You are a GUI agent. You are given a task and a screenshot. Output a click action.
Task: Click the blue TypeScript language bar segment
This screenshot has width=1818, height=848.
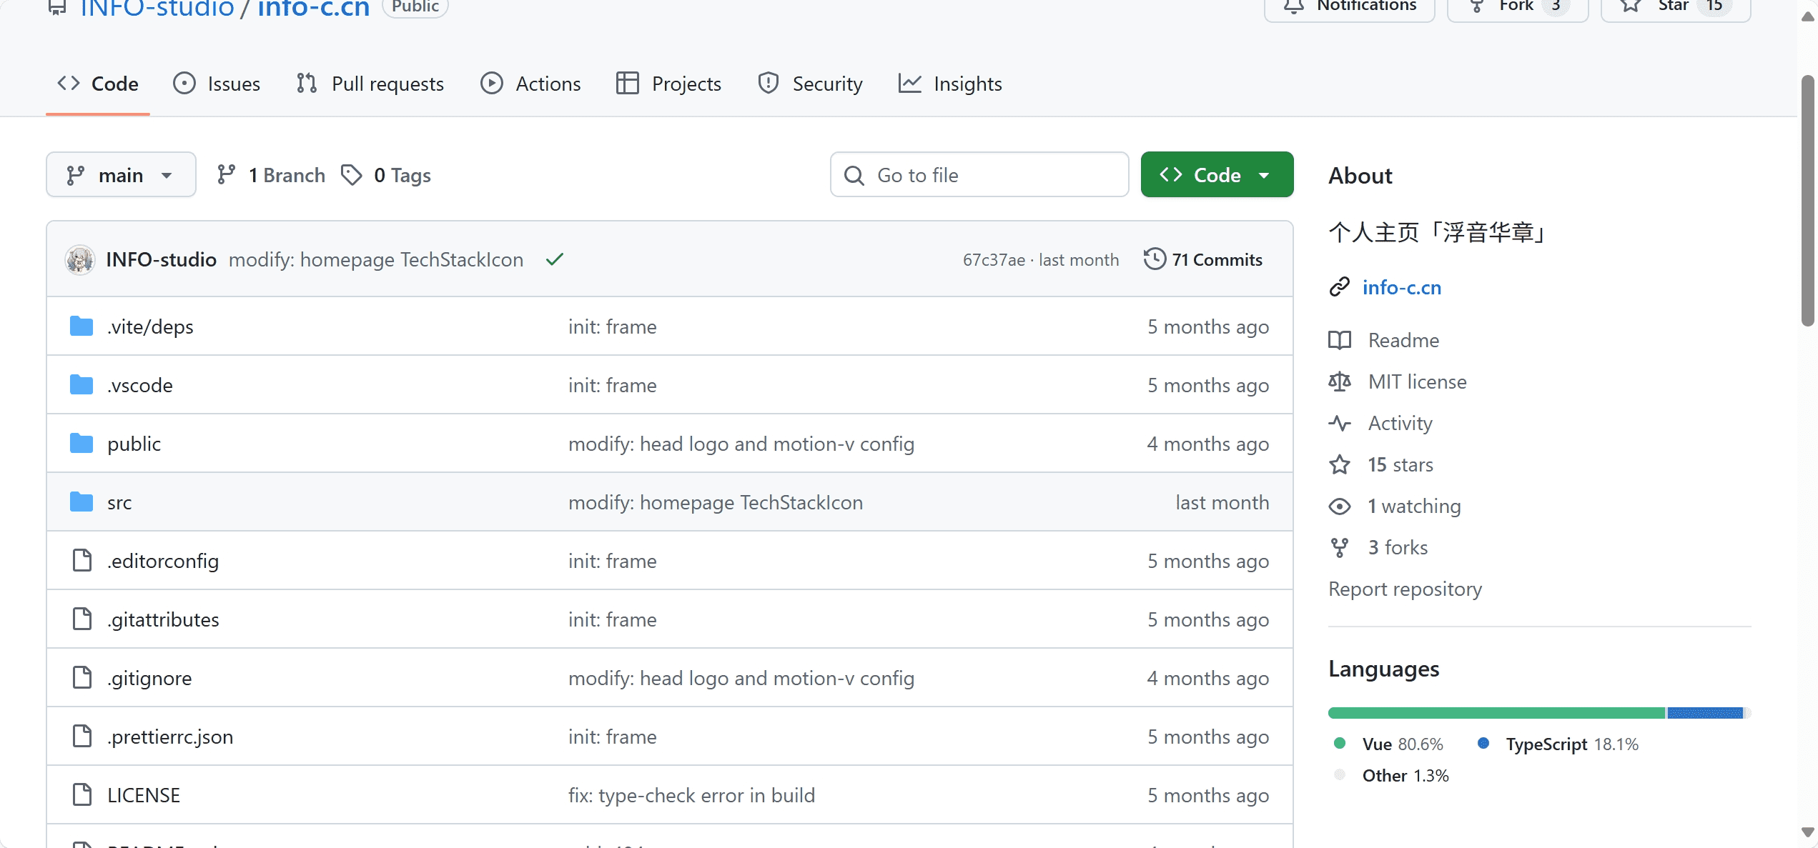(x=1705, y=712)
